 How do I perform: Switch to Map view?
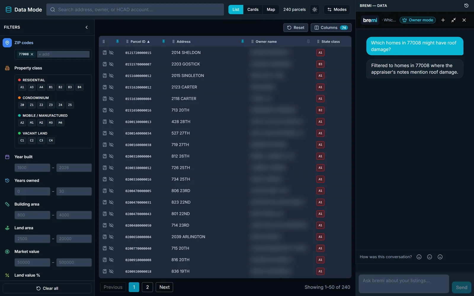pos(271,9)
